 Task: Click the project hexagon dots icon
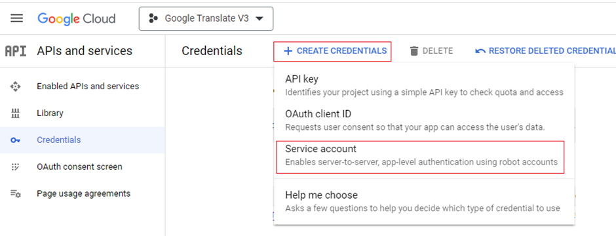(153, 18)
